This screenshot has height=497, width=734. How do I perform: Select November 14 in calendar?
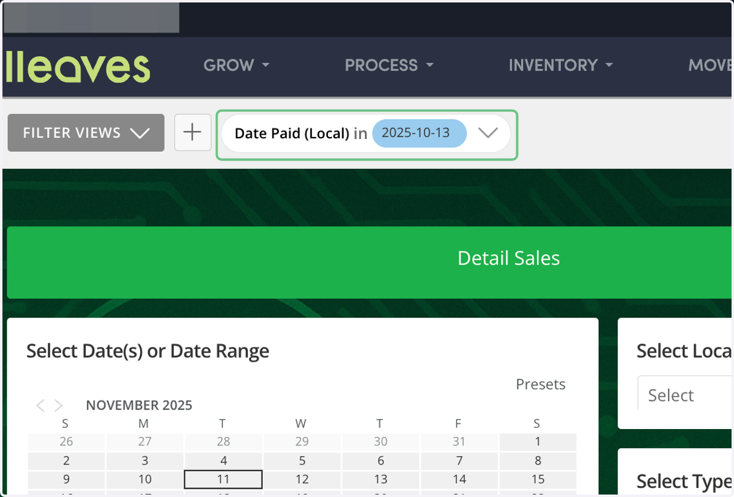(459, 480)
